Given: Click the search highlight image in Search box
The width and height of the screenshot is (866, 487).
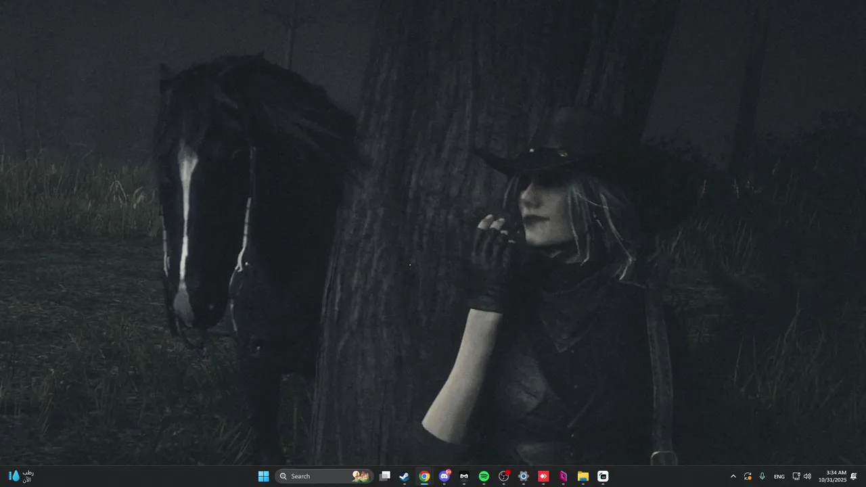Looking at the screenshot, I should pos(361,476).
